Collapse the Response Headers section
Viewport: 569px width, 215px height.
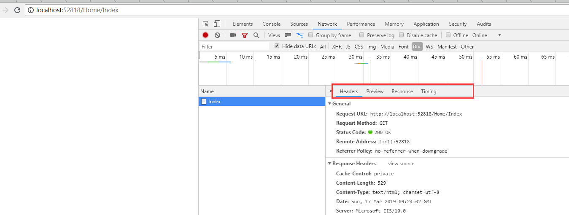(330, 164)
